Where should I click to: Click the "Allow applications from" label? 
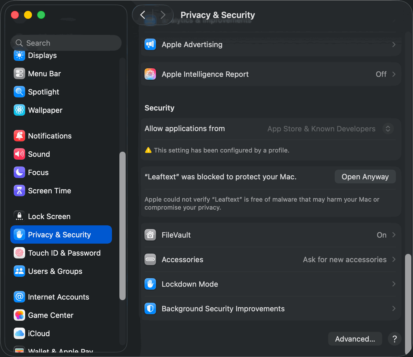click(x=185, y=129)
